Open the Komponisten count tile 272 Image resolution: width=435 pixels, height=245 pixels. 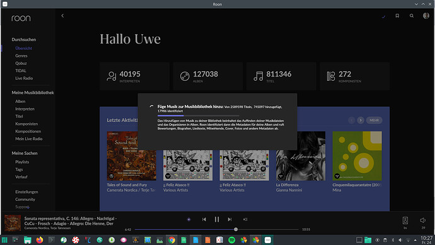[354, 76]
